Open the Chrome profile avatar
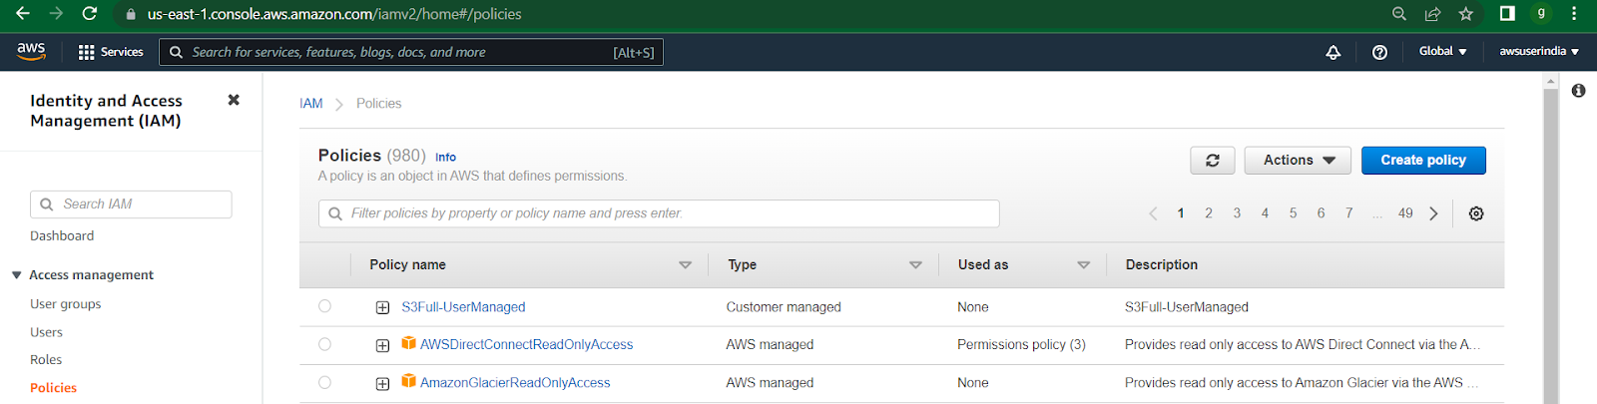Viewport: 1597px width, 404px height. click(1541, 14)
